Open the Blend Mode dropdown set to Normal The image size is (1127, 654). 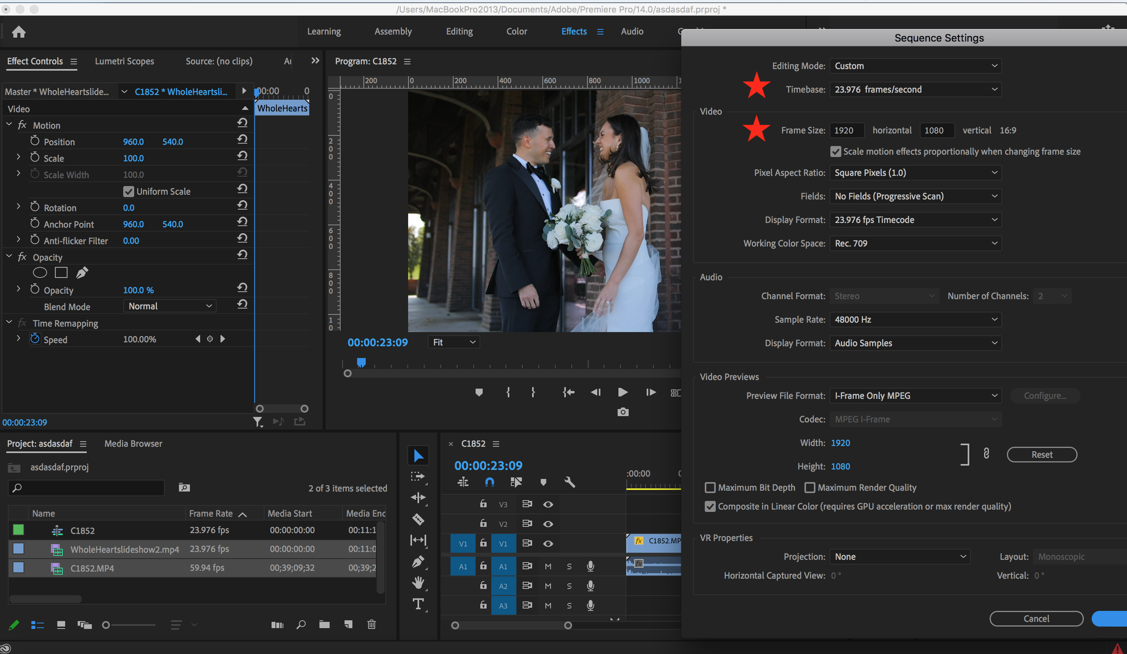pyautogui.click(x=169, y=306)
